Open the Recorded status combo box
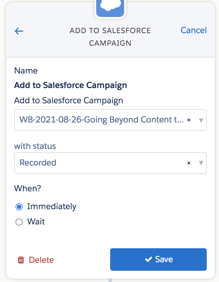 pyautogui.click(x=110, y=163)
